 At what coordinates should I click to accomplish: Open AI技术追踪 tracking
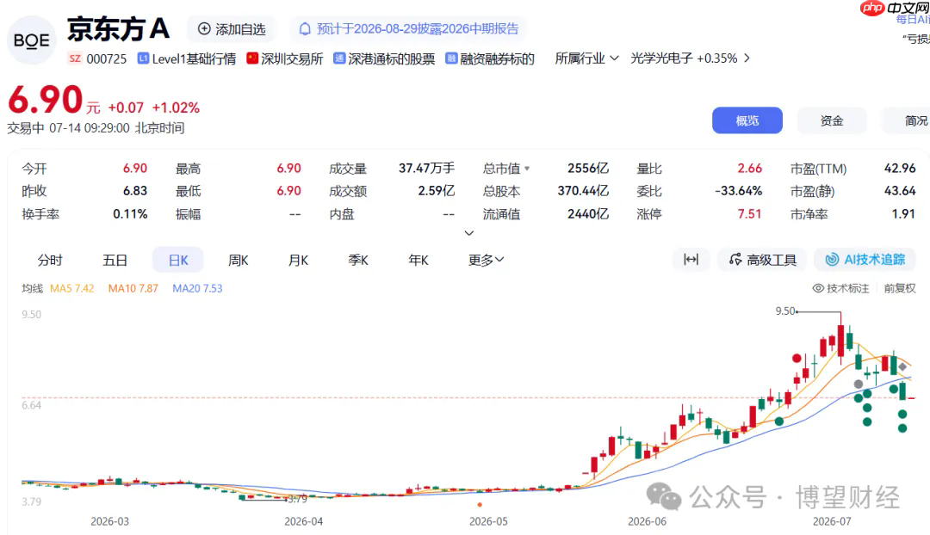click(865, 260)
